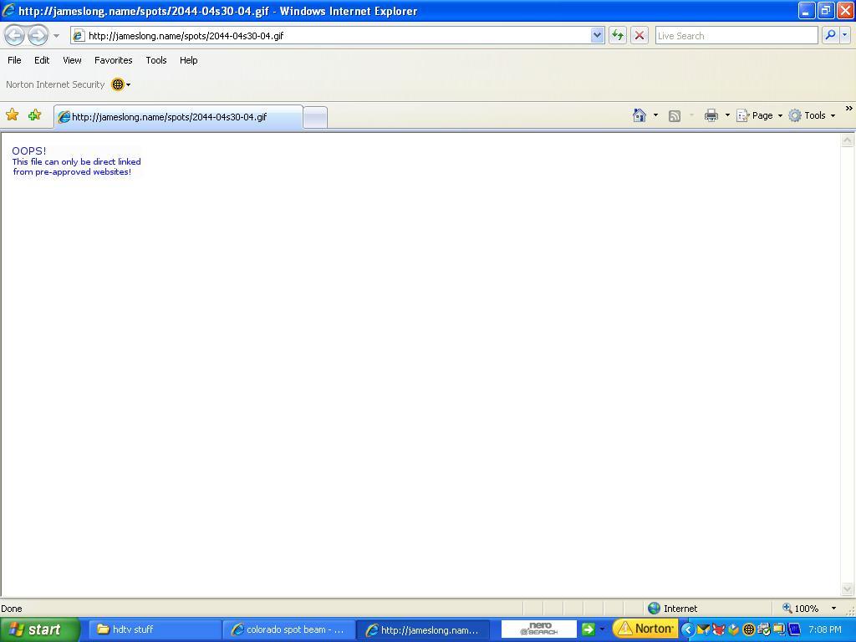Click the OOPS! heading text
Image resolution: width=856 pixels, height=642 pixels.
[x=29, y=150]
